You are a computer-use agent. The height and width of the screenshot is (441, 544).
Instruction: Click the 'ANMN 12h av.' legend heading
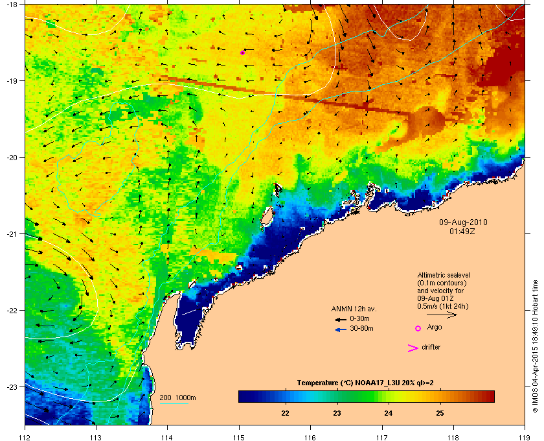coord(354,309)
